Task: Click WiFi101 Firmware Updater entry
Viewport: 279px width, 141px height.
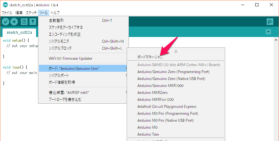Action: 70,58
